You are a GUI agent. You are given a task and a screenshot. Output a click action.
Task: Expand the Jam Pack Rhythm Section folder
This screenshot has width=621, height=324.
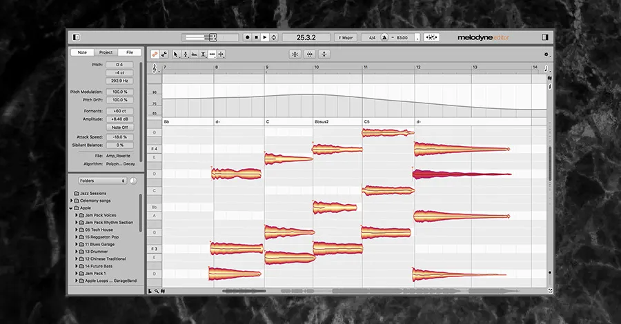click(77, 223)
